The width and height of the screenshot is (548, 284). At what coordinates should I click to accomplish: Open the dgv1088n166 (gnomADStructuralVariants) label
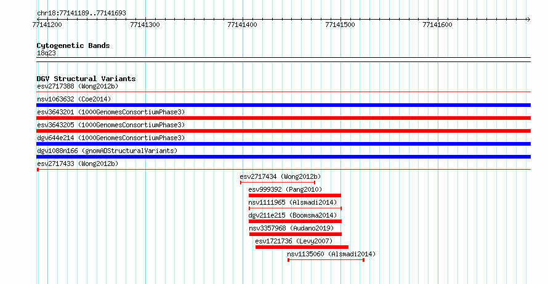[x=107, y=151]
